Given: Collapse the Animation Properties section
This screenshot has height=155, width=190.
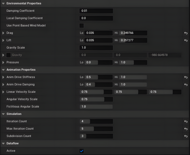Looking at the screenshot, I should 3,69.
